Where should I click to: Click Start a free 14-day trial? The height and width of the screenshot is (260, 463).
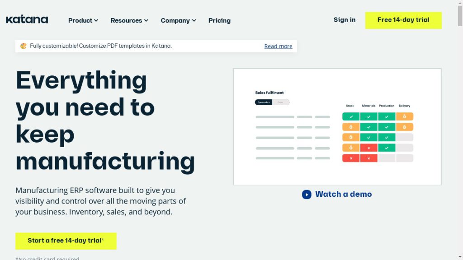pyautogui.click(x=66, y=241)
